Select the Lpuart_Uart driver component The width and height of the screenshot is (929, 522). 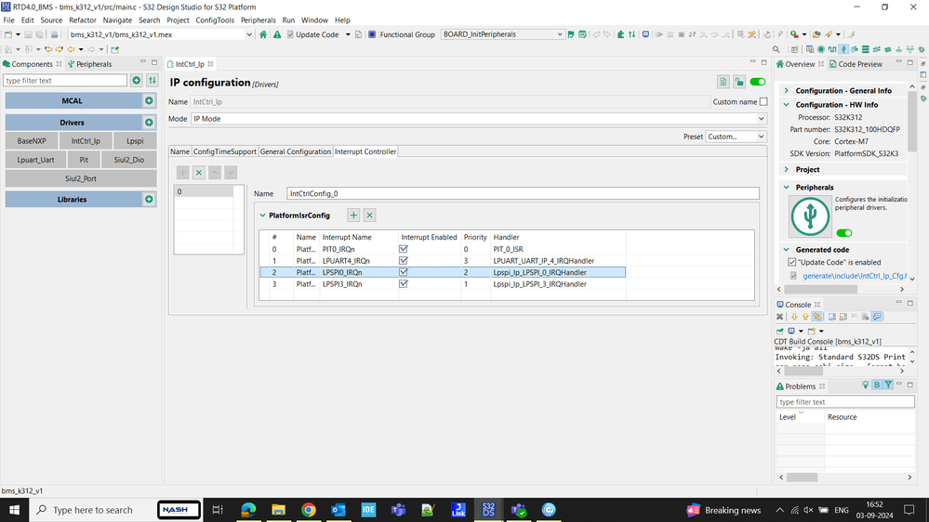click(35, 160)
